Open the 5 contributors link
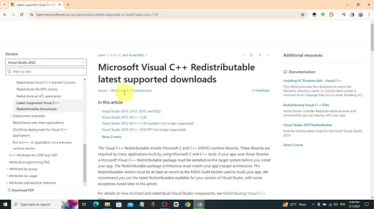 tap(141, 91)
